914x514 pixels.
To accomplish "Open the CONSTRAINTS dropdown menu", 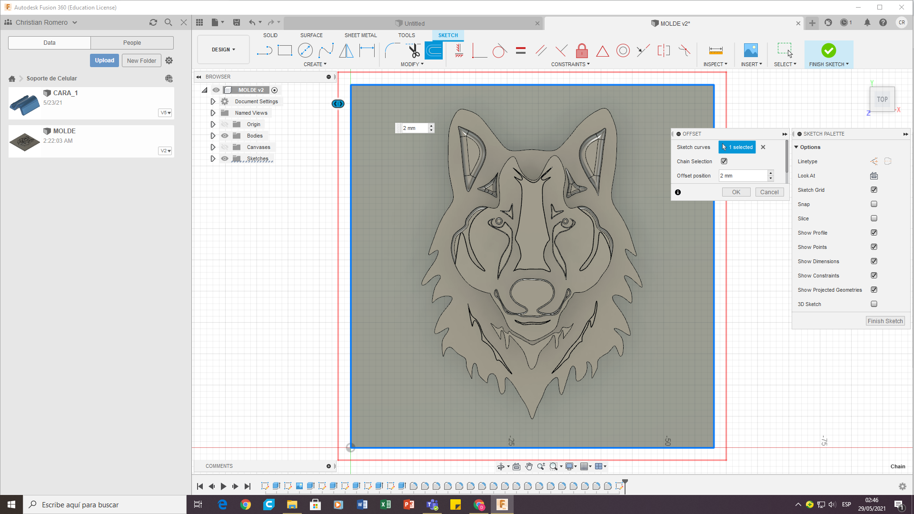I will [570, 64].
